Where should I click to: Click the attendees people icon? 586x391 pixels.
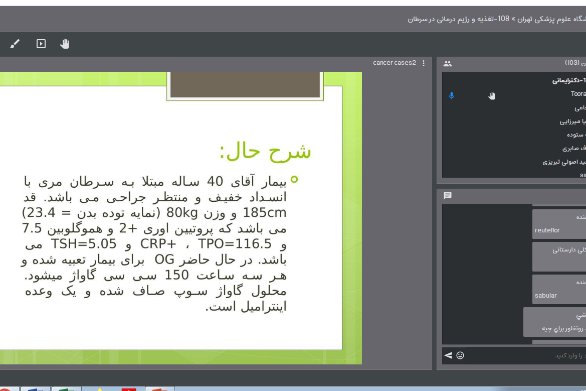click(x=448, y=64)
